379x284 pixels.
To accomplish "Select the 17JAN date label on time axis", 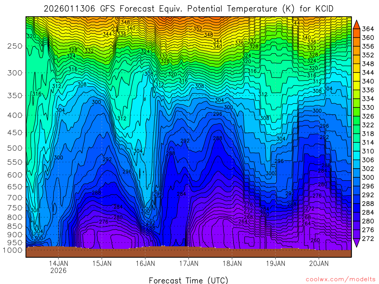I will point(188,263).
